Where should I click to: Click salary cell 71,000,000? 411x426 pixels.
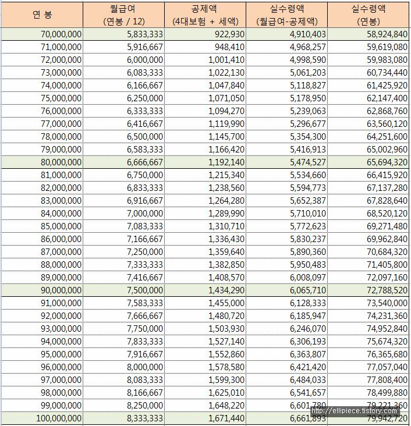pyautogui.click(x=42, y=47)
